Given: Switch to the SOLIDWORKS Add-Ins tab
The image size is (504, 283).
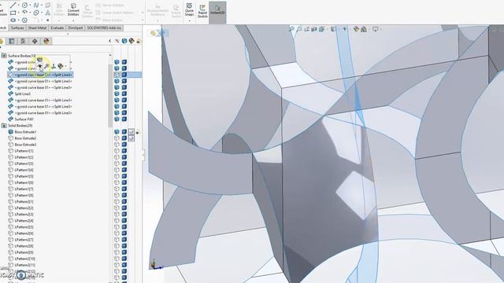Looking at the screenshot, I should pos(104,28).
